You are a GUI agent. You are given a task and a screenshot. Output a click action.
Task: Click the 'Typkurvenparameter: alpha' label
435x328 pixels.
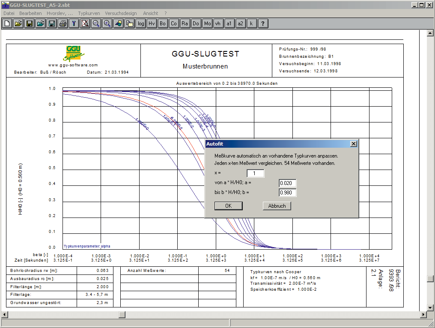click(87, 246)
